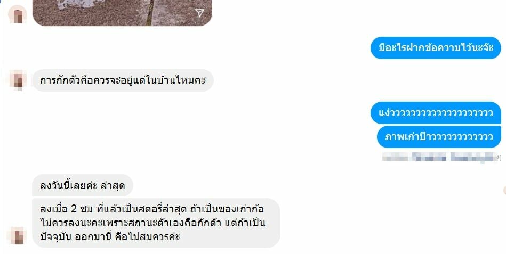This screenshot has width=506, height=254.
Task: Select the blue bubble มีอะไรฝากข้อความไว้นะจ๊ะ
Action: [436, 48]
